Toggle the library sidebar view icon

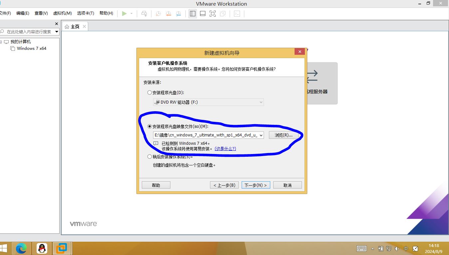point(192,14)
